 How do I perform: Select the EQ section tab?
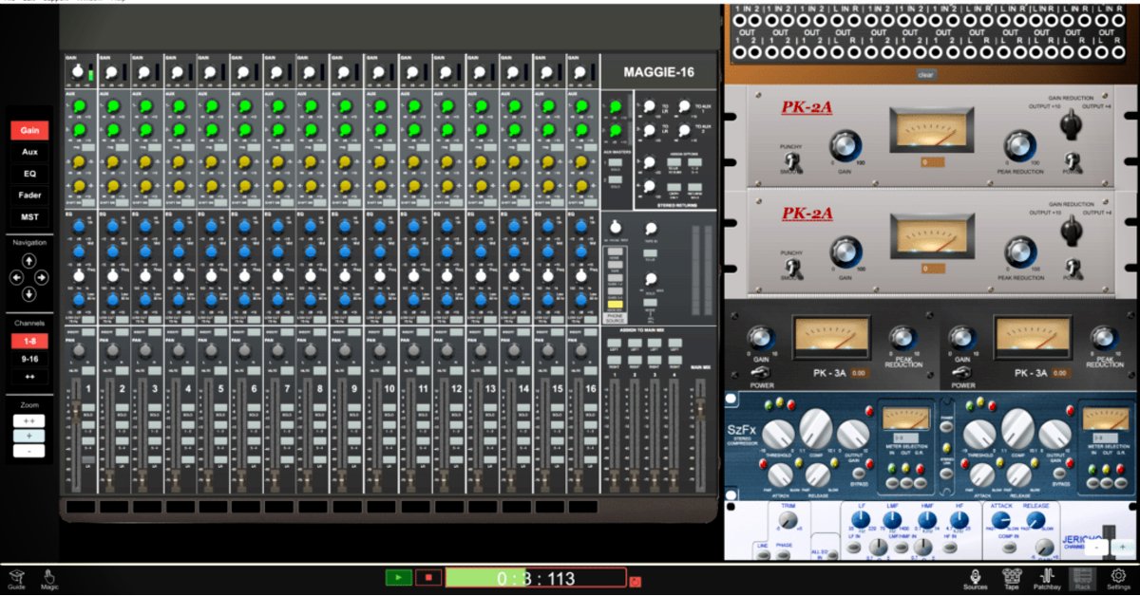(x=29, y=174)
